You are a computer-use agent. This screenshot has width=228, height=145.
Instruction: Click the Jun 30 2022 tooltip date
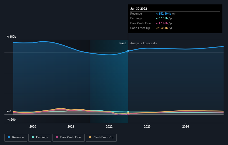139,9
